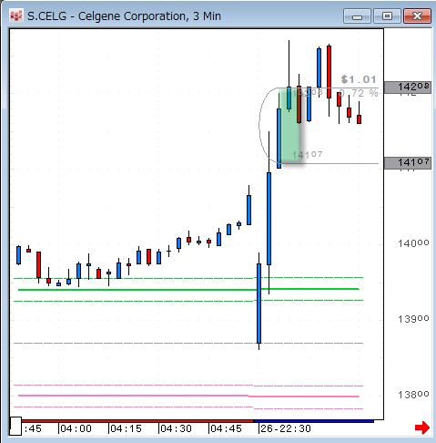Click the blue session bar on time axis
The image size is (436, 443).
[314, 421]
